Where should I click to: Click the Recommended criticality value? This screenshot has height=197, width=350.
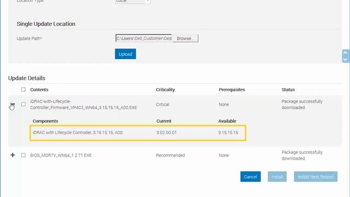click(x=170, y=155)
